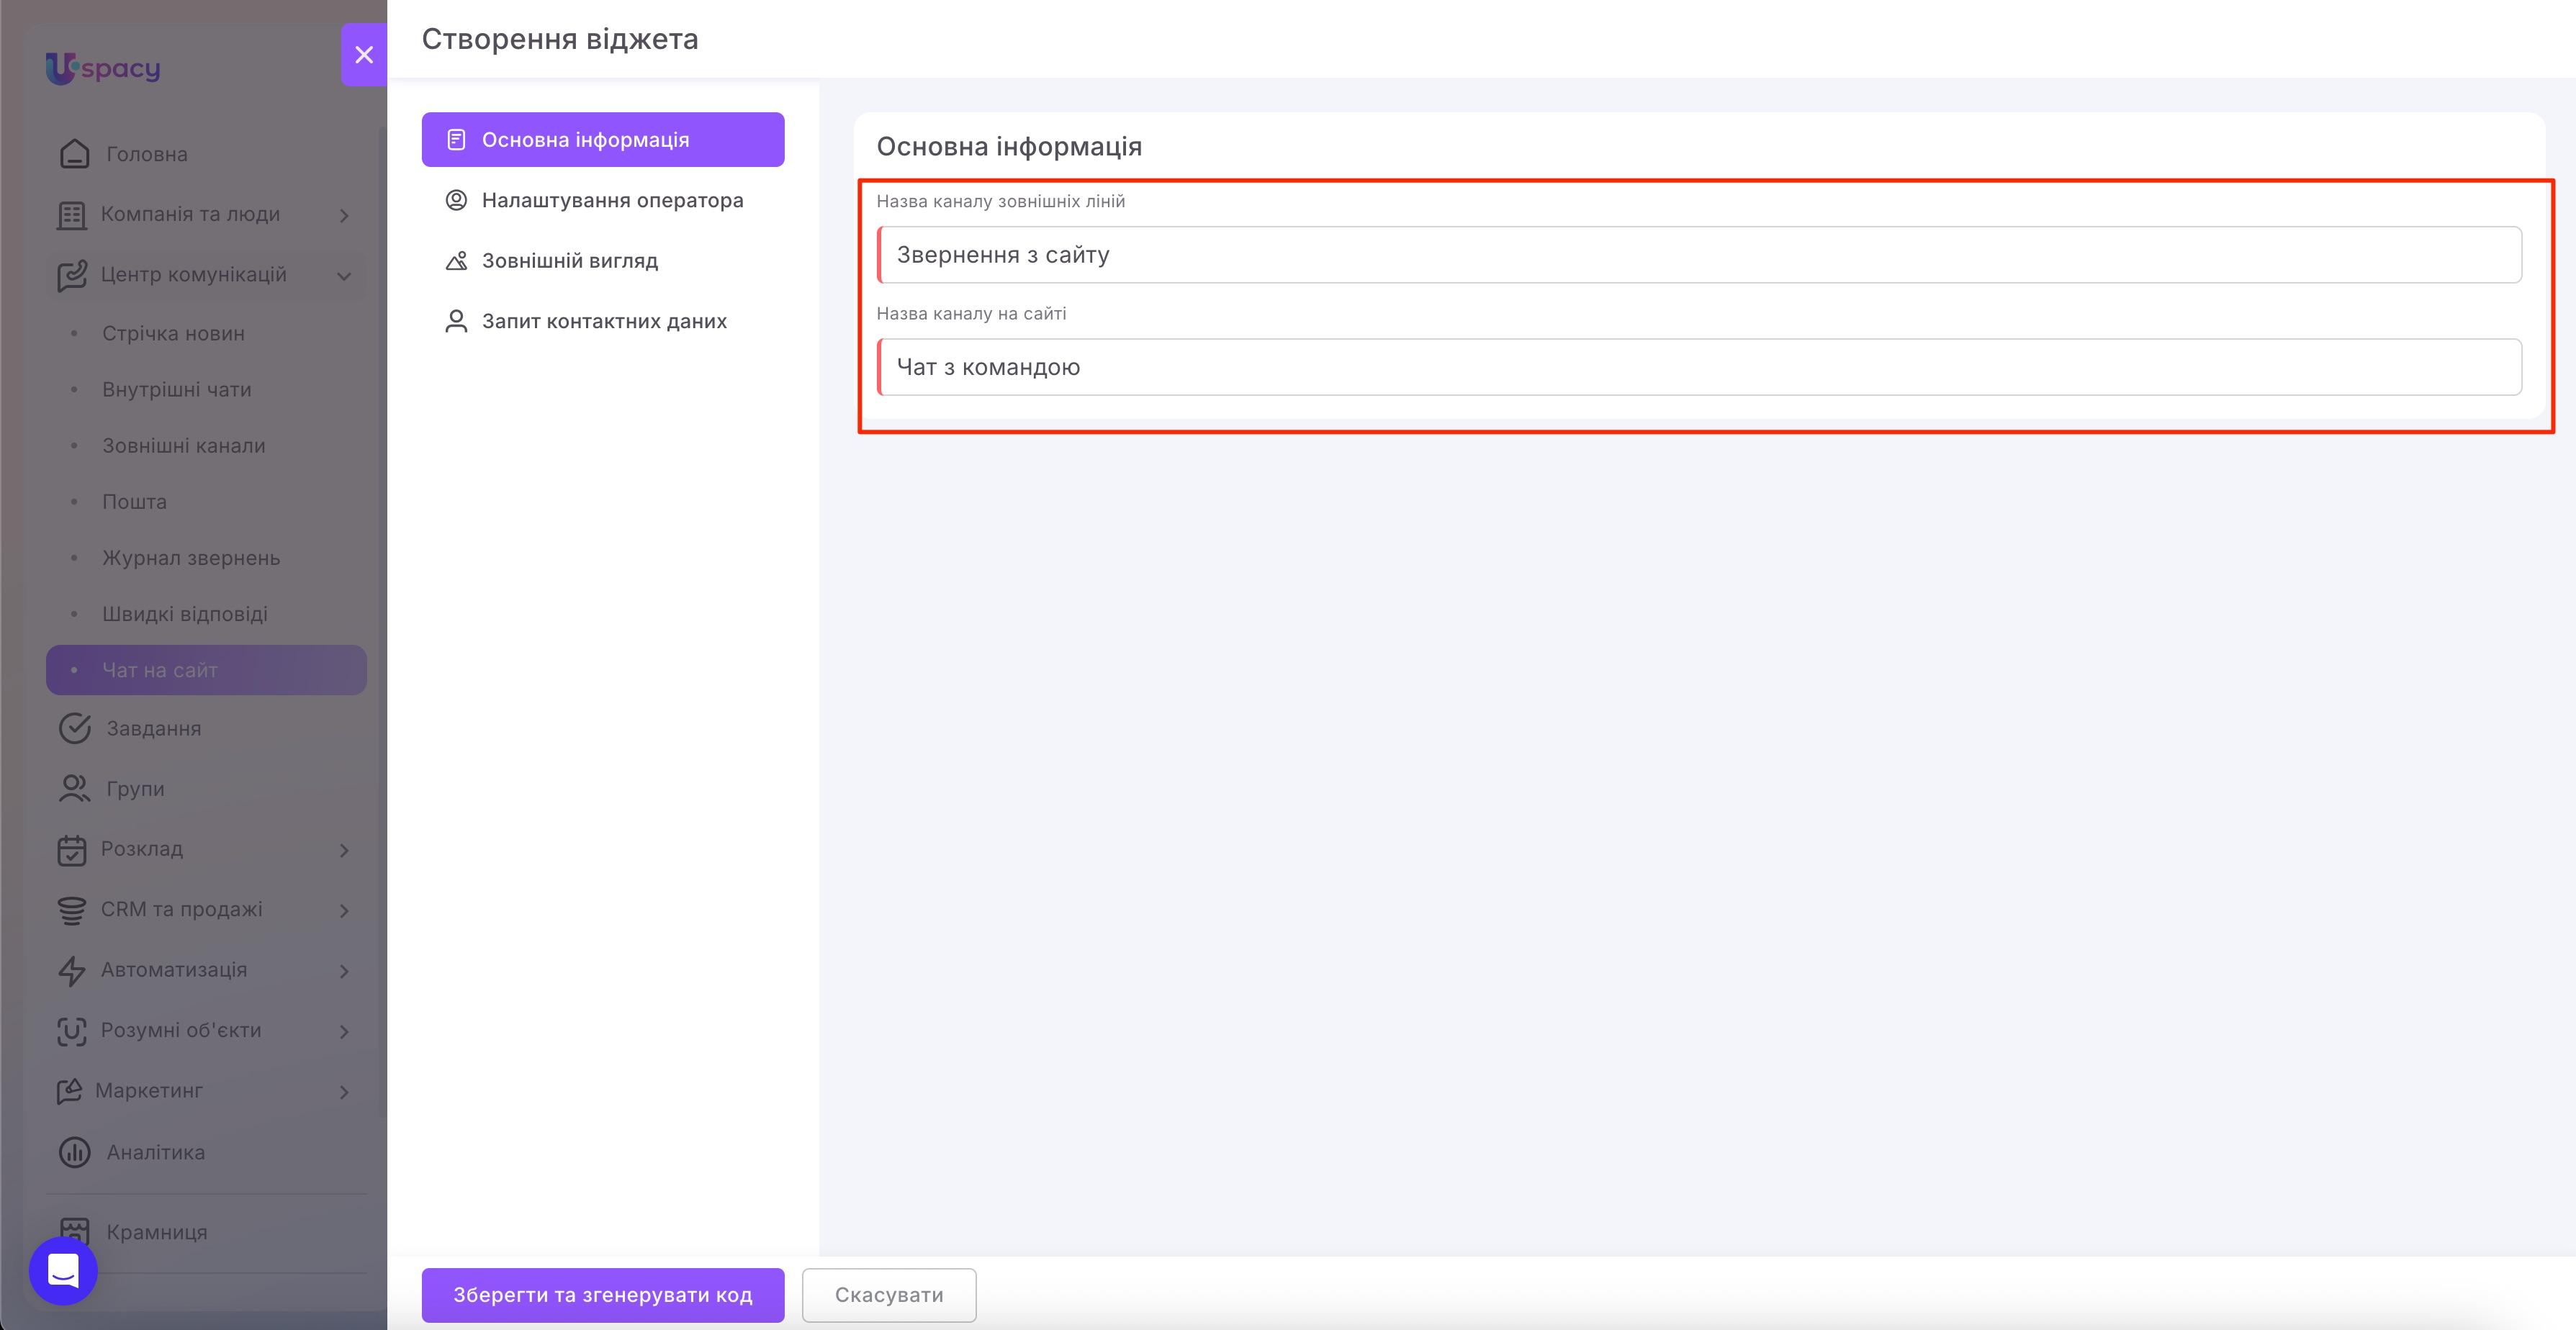
Task: Click the CRM та продажі stack icon
Action: [x=71, y=910]
